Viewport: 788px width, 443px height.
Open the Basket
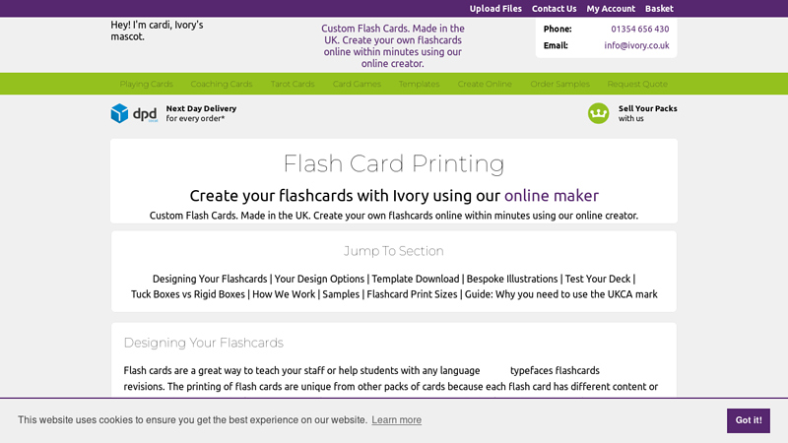click(x=659, y=9)
